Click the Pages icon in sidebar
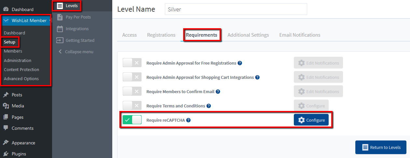The width and height of the screenshot is (410, 158). [x=6, y=117]
